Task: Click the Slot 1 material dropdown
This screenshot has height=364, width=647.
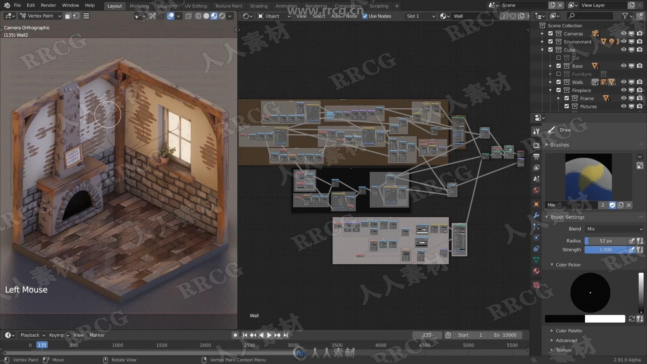Action: (420, 16)
